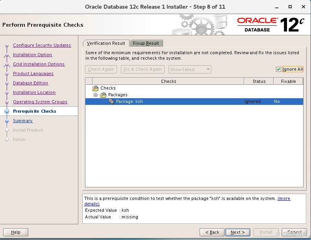This screenshot has height=240, width=311.
Task: Click the Operating System Groups step bullet
Action: coord(7,102)
